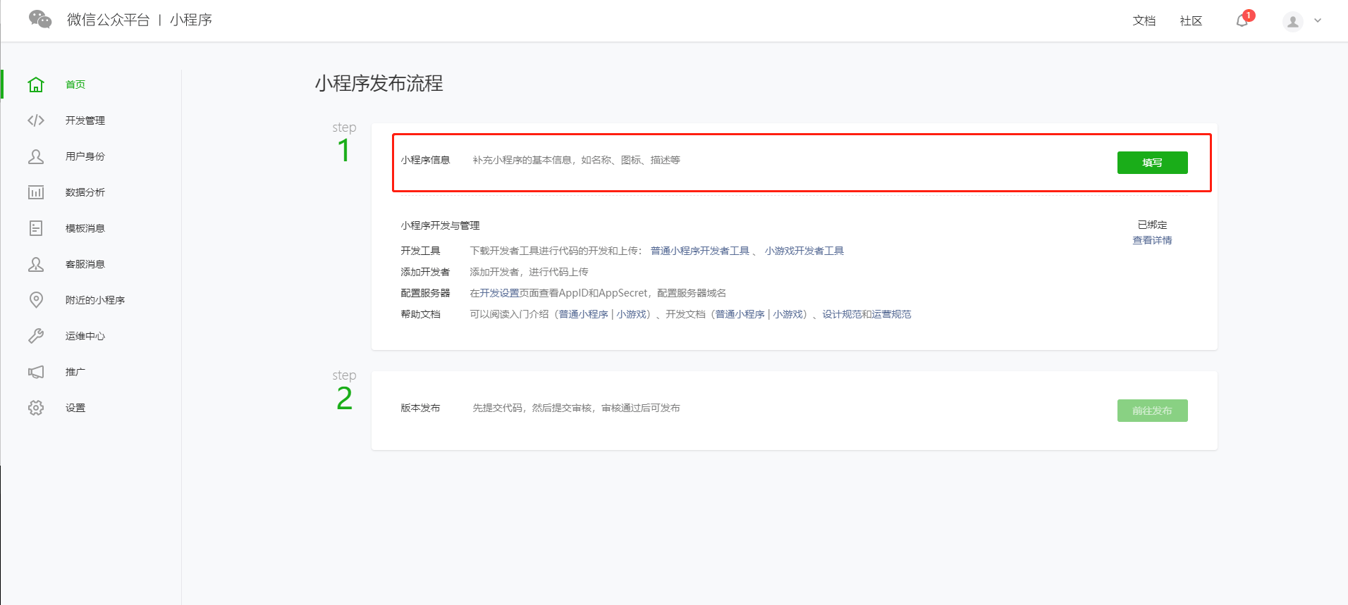
Task: Expand the account dropdown arrow
Action: coord(1318,21)
